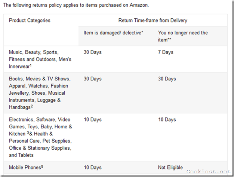The width and height of the screenshot is (234, 177).
Task: Click the Music, Beauty, Sports category cell
Action: point(40,59)
